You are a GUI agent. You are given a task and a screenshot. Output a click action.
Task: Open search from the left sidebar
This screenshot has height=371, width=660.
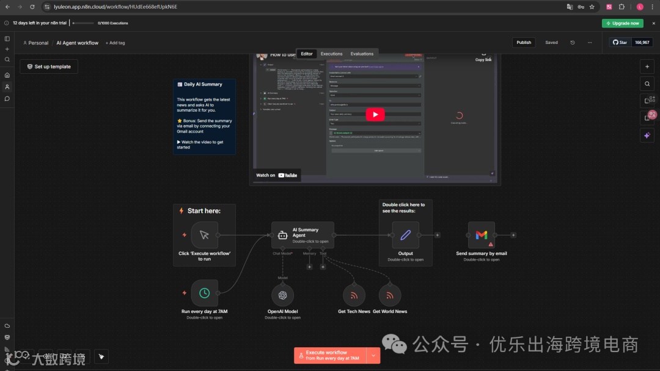click(7, 60)
